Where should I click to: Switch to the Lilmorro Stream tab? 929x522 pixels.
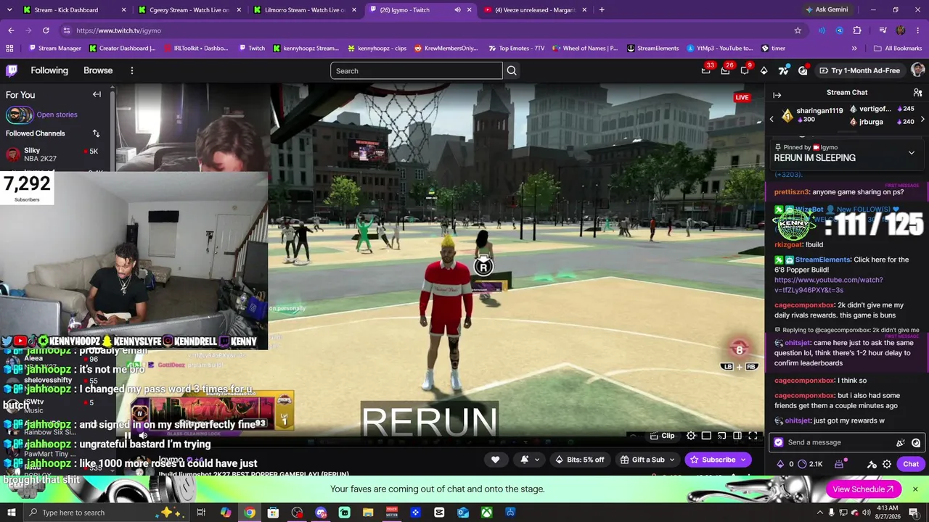[x=305, y=10]
